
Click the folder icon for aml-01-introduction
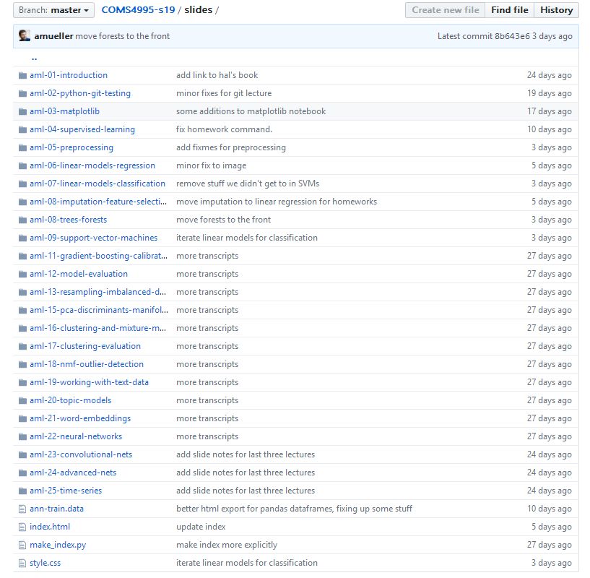[x=22, y=75]
